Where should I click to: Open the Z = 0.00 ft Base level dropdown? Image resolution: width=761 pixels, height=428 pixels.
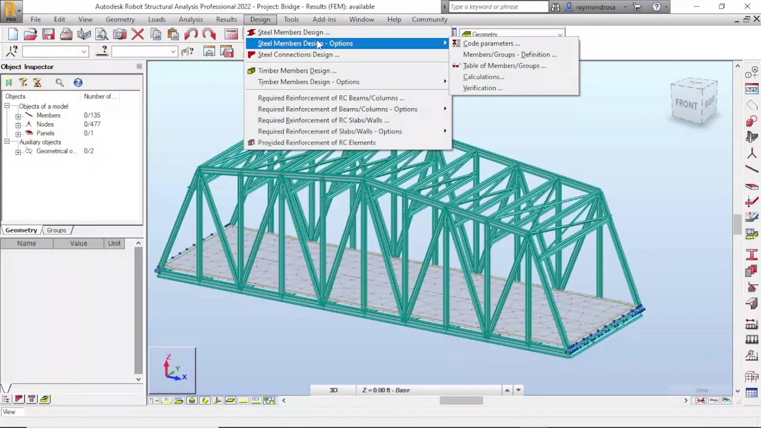[x=518, y=390]
